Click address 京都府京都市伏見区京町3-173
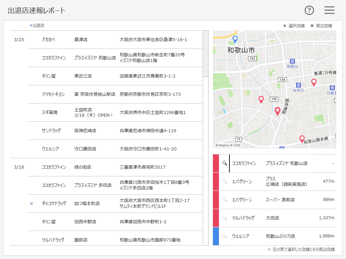Image resolution: width=346 pixels, height=259 pixels. 150,94
